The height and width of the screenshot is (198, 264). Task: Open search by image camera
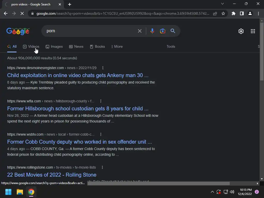tap(162, 31)
